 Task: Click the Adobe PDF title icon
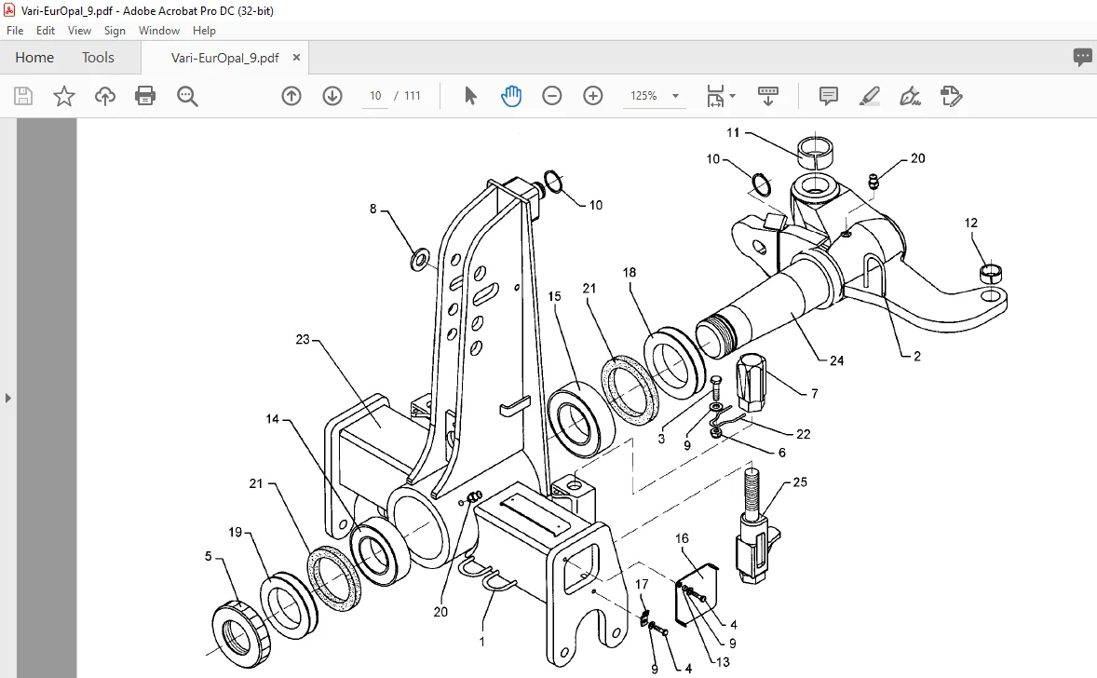(9, 10)
